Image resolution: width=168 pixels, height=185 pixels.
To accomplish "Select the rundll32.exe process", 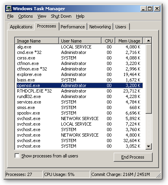I will pos(79,96).
